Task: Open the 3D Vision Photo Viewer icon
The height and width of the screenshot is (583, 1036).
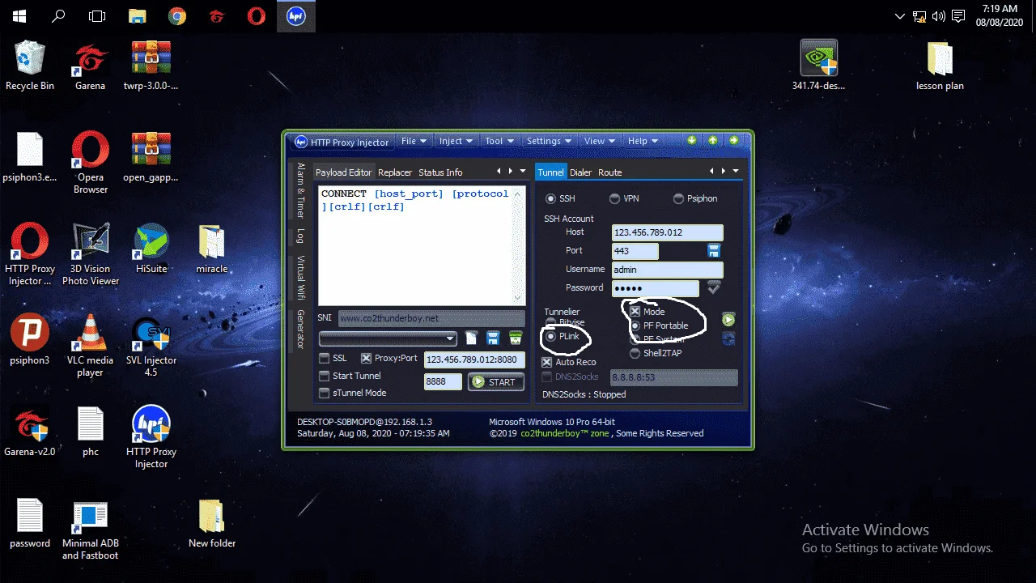Action: 90,254
